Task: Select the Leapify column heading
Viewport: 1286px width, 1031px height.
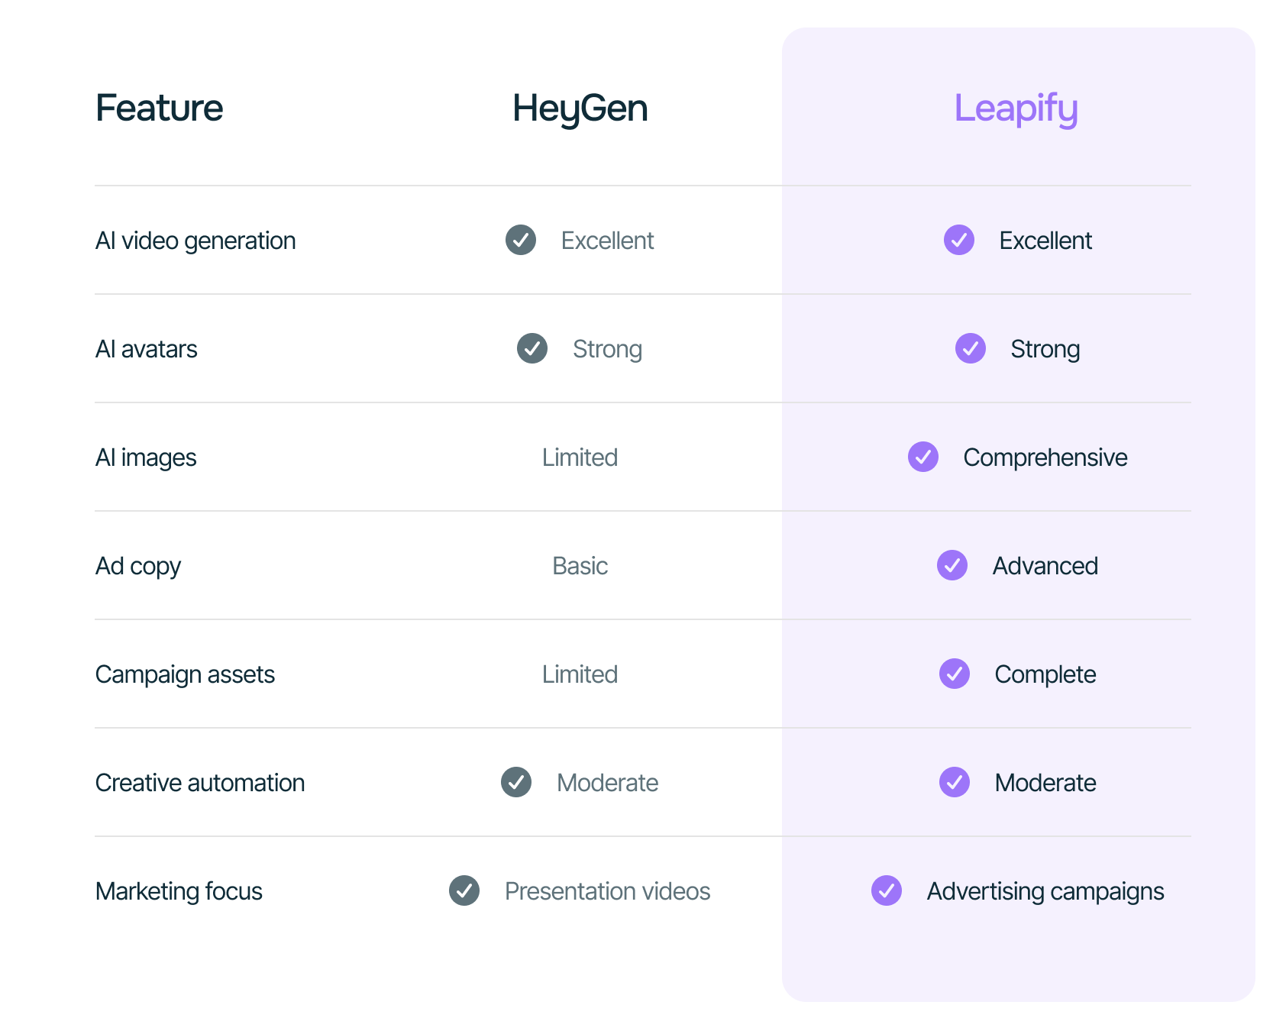Action: (1016, 108)
